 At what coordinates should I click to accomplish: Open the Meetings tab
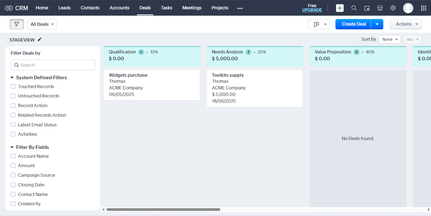click(192, 8)
